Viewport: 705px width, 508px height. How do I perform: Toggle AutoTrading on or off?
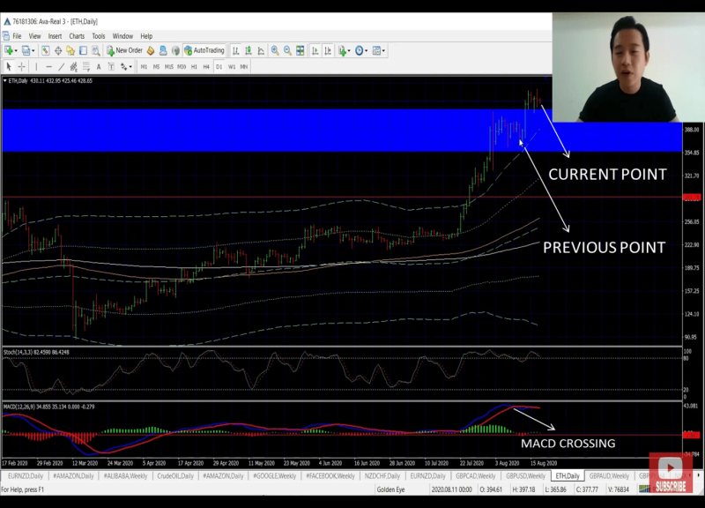(204, 50)
